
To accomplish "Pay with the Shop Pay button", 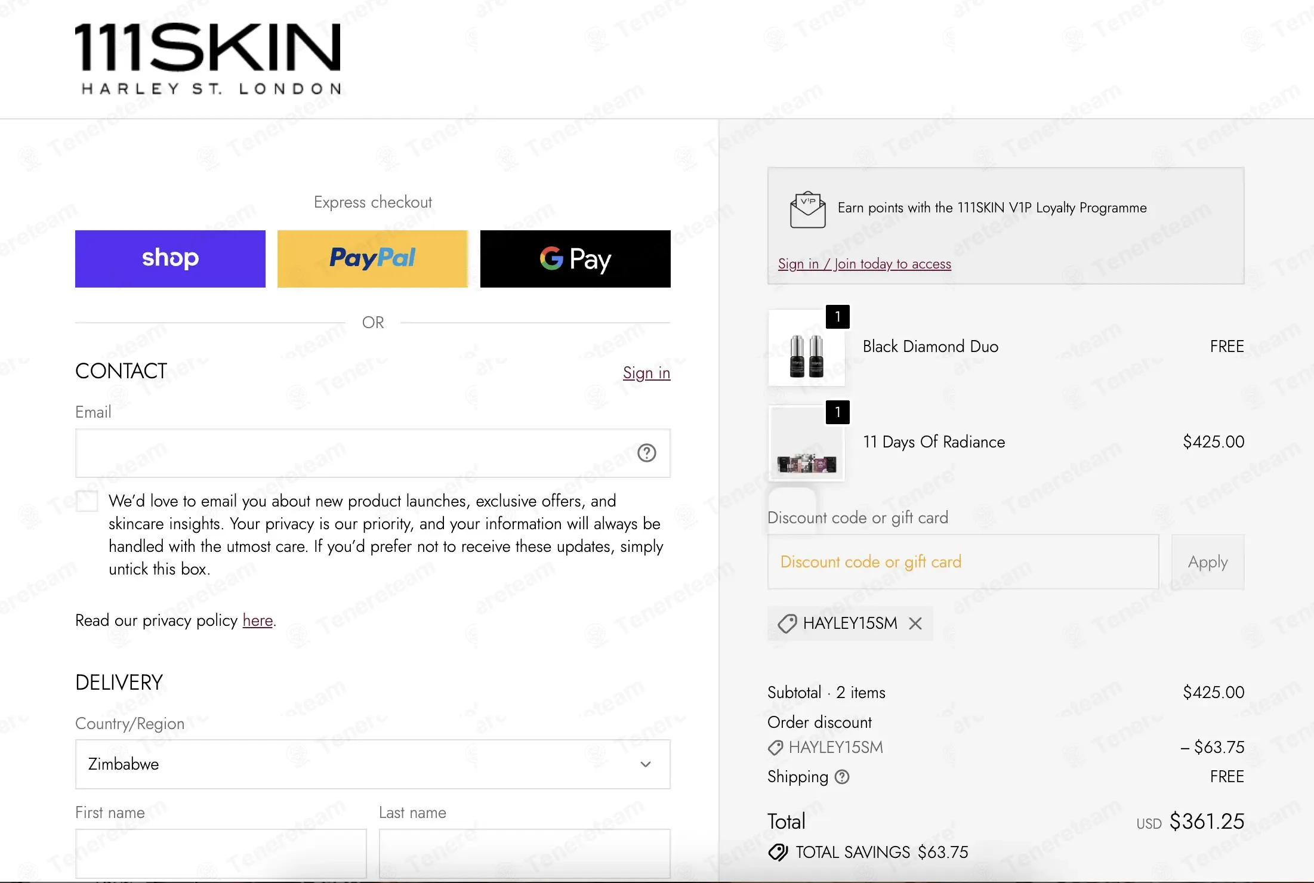I will tap(170, 259).
